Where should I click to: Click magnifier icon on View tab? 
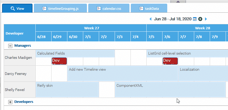[13, 8]
